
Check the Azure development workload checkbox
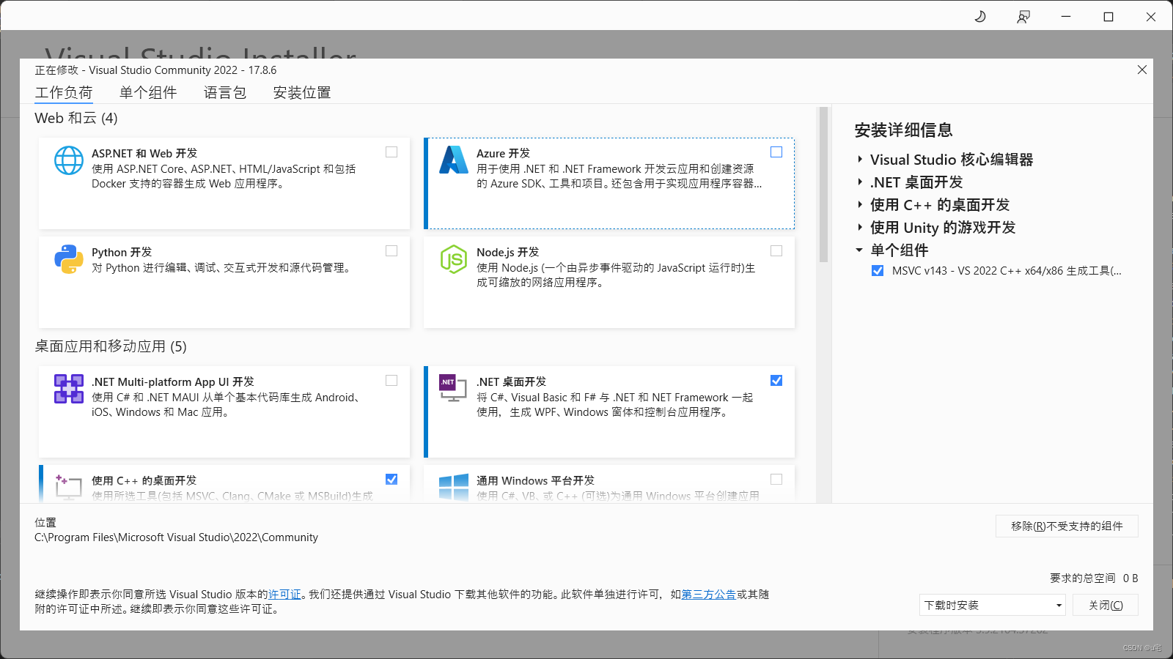click(776, 152)
